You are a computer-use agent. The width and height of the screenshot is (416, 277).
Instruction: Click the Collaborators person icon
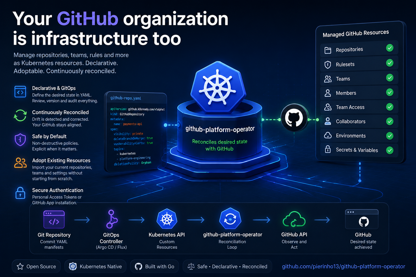coord(328,121)
